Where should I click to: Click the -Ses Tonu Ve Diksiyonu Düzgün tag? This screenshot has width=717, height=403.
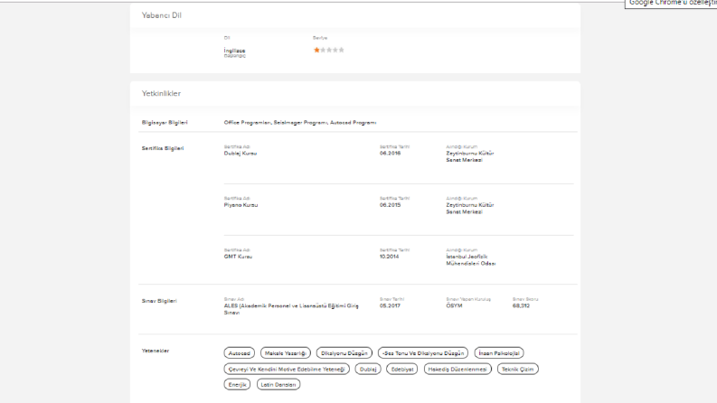pyautogui.click(x=423, y=353)
